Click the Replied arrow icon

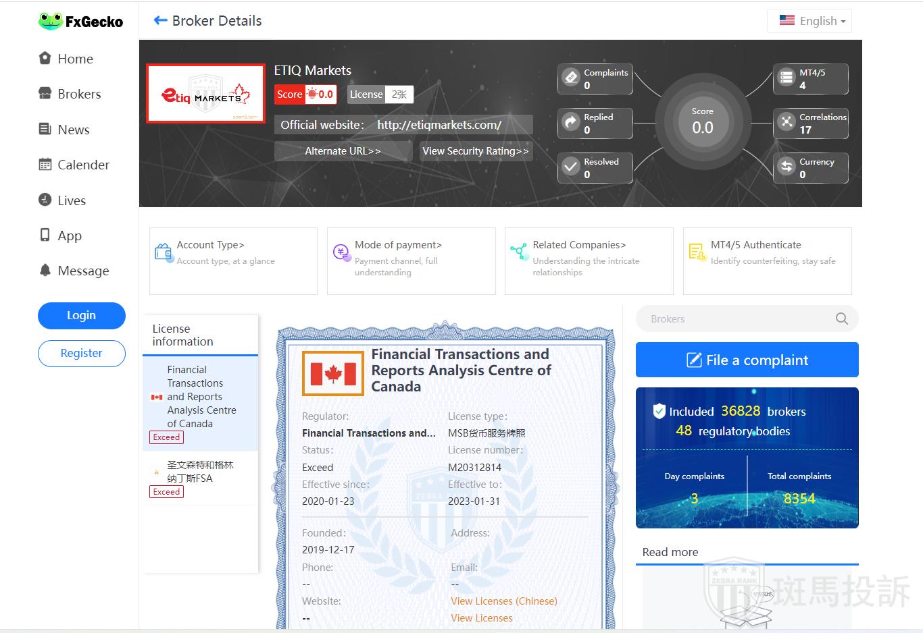click(571, 123)
